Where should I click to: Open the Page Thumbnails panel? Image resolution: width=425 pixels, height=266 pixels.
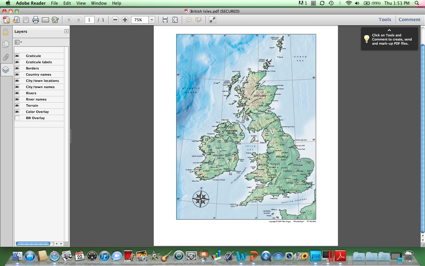[6, 44]
